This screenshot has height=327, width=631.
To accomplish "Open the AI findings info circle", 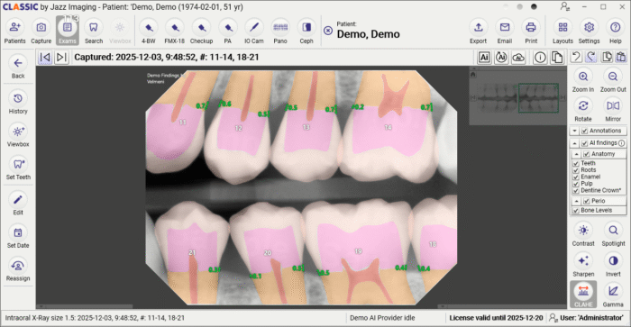I will point(622,143).
